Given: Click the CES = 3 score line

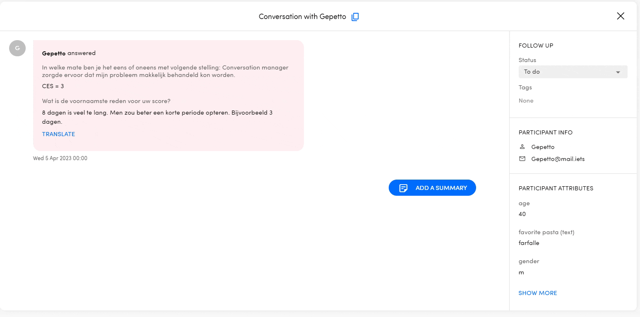Looking at the screenshot, I should pyautogui.click(x=53, y=86).
